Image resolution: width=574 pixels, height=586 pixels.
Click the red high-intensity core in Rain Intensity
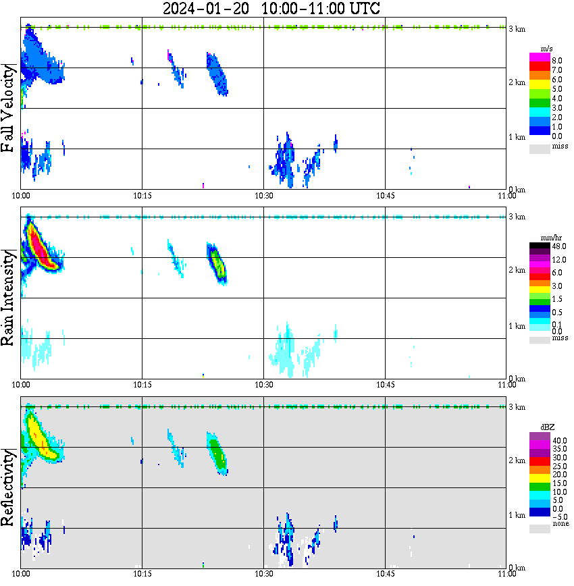(x=39, y=247)
